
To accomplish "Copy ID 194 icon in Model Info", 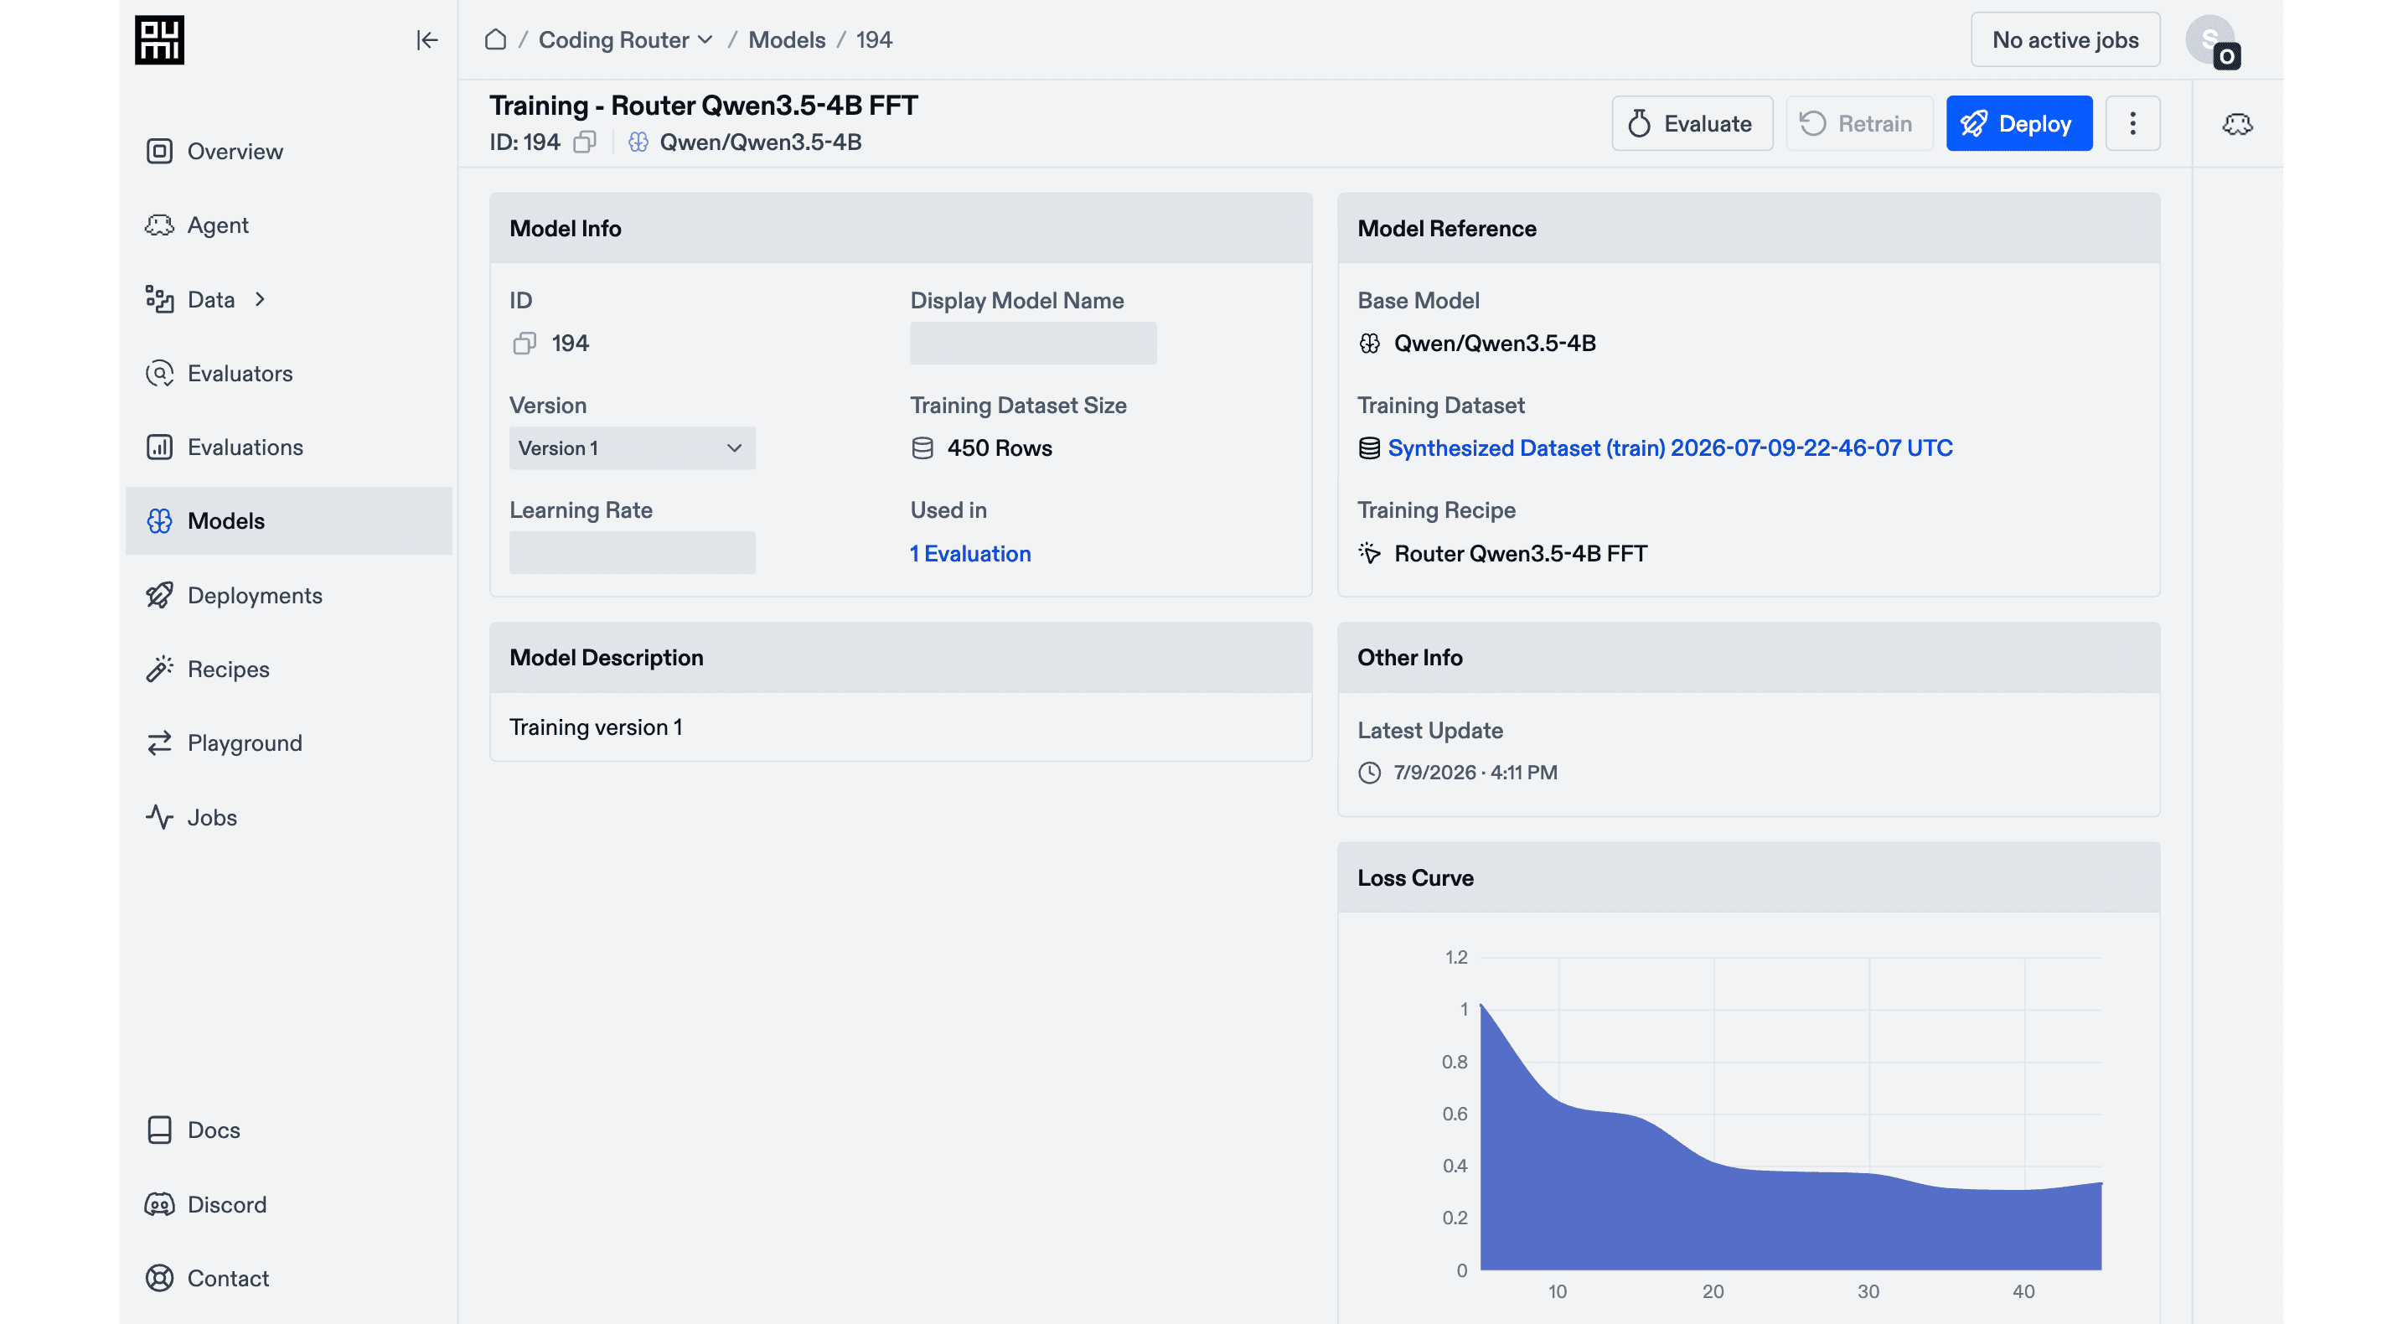I will click(525, 344).
